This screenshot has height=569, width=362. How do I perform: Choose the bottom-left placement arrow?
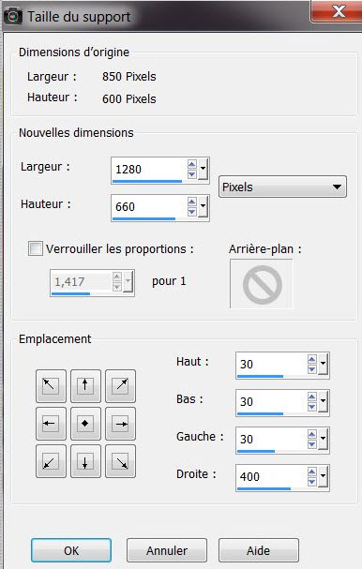51,461
